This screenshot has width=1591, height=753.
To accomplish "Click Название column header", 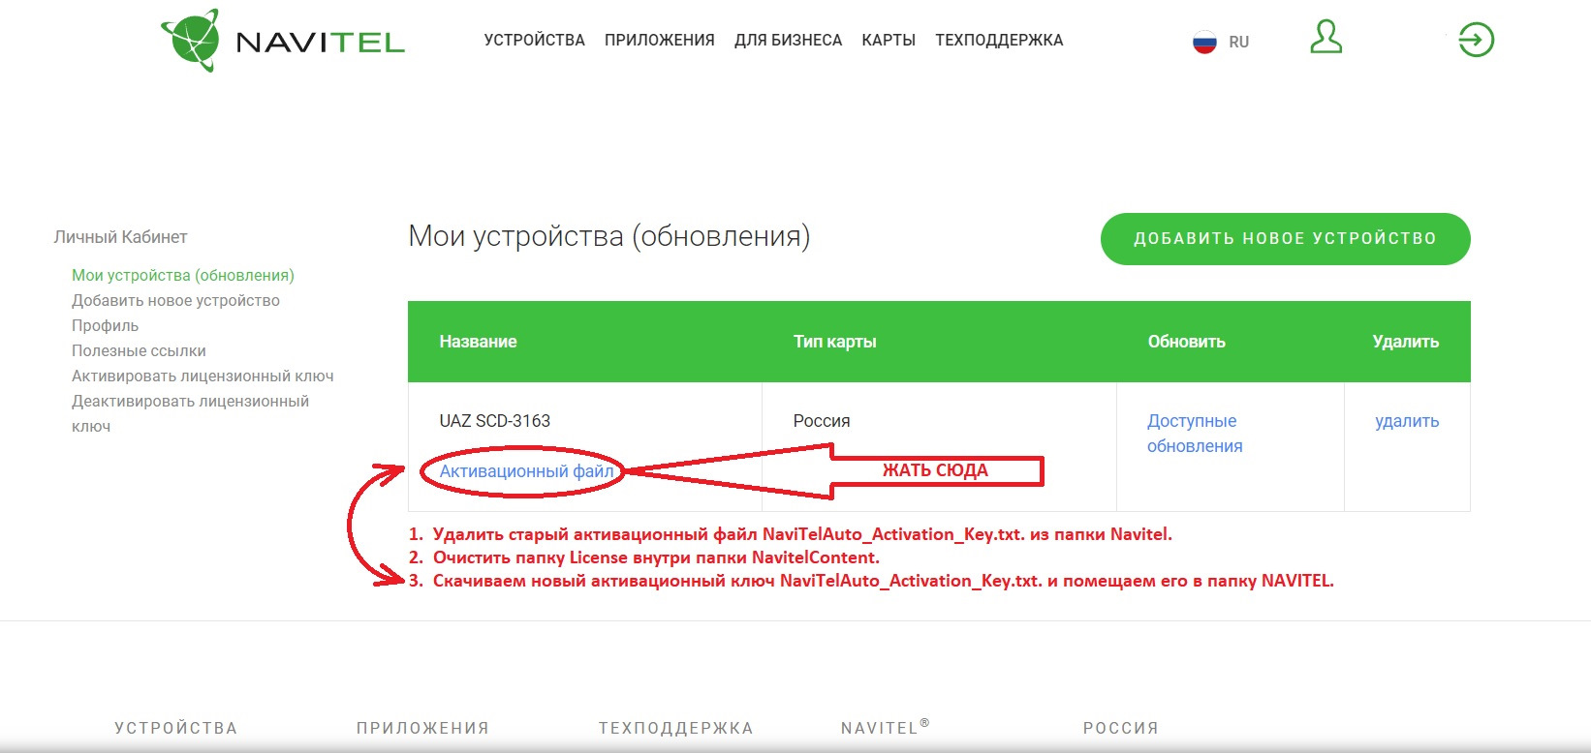I will pos(478,342).
